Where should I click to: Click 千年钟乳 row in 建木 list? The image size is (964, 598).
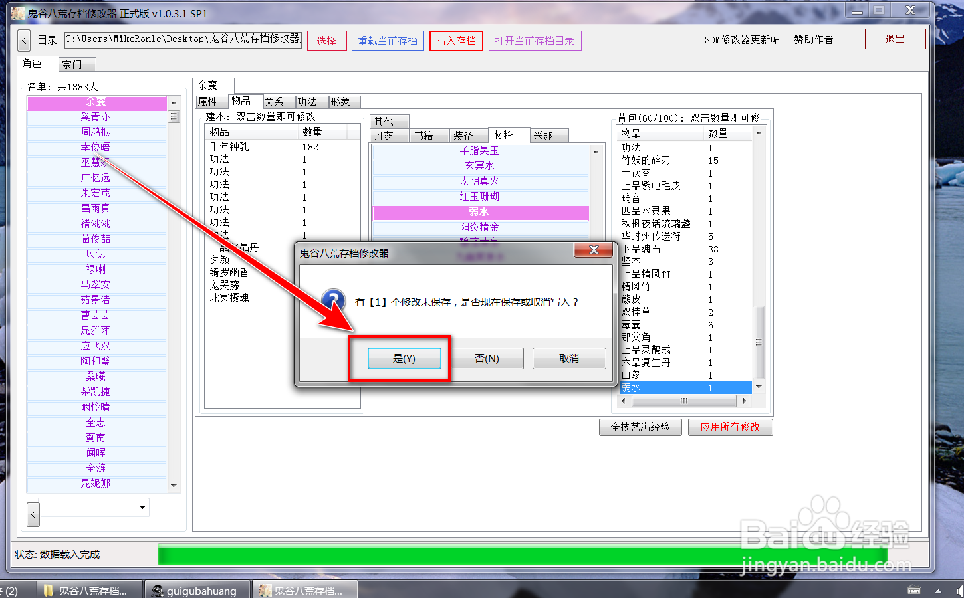[282, 147]
